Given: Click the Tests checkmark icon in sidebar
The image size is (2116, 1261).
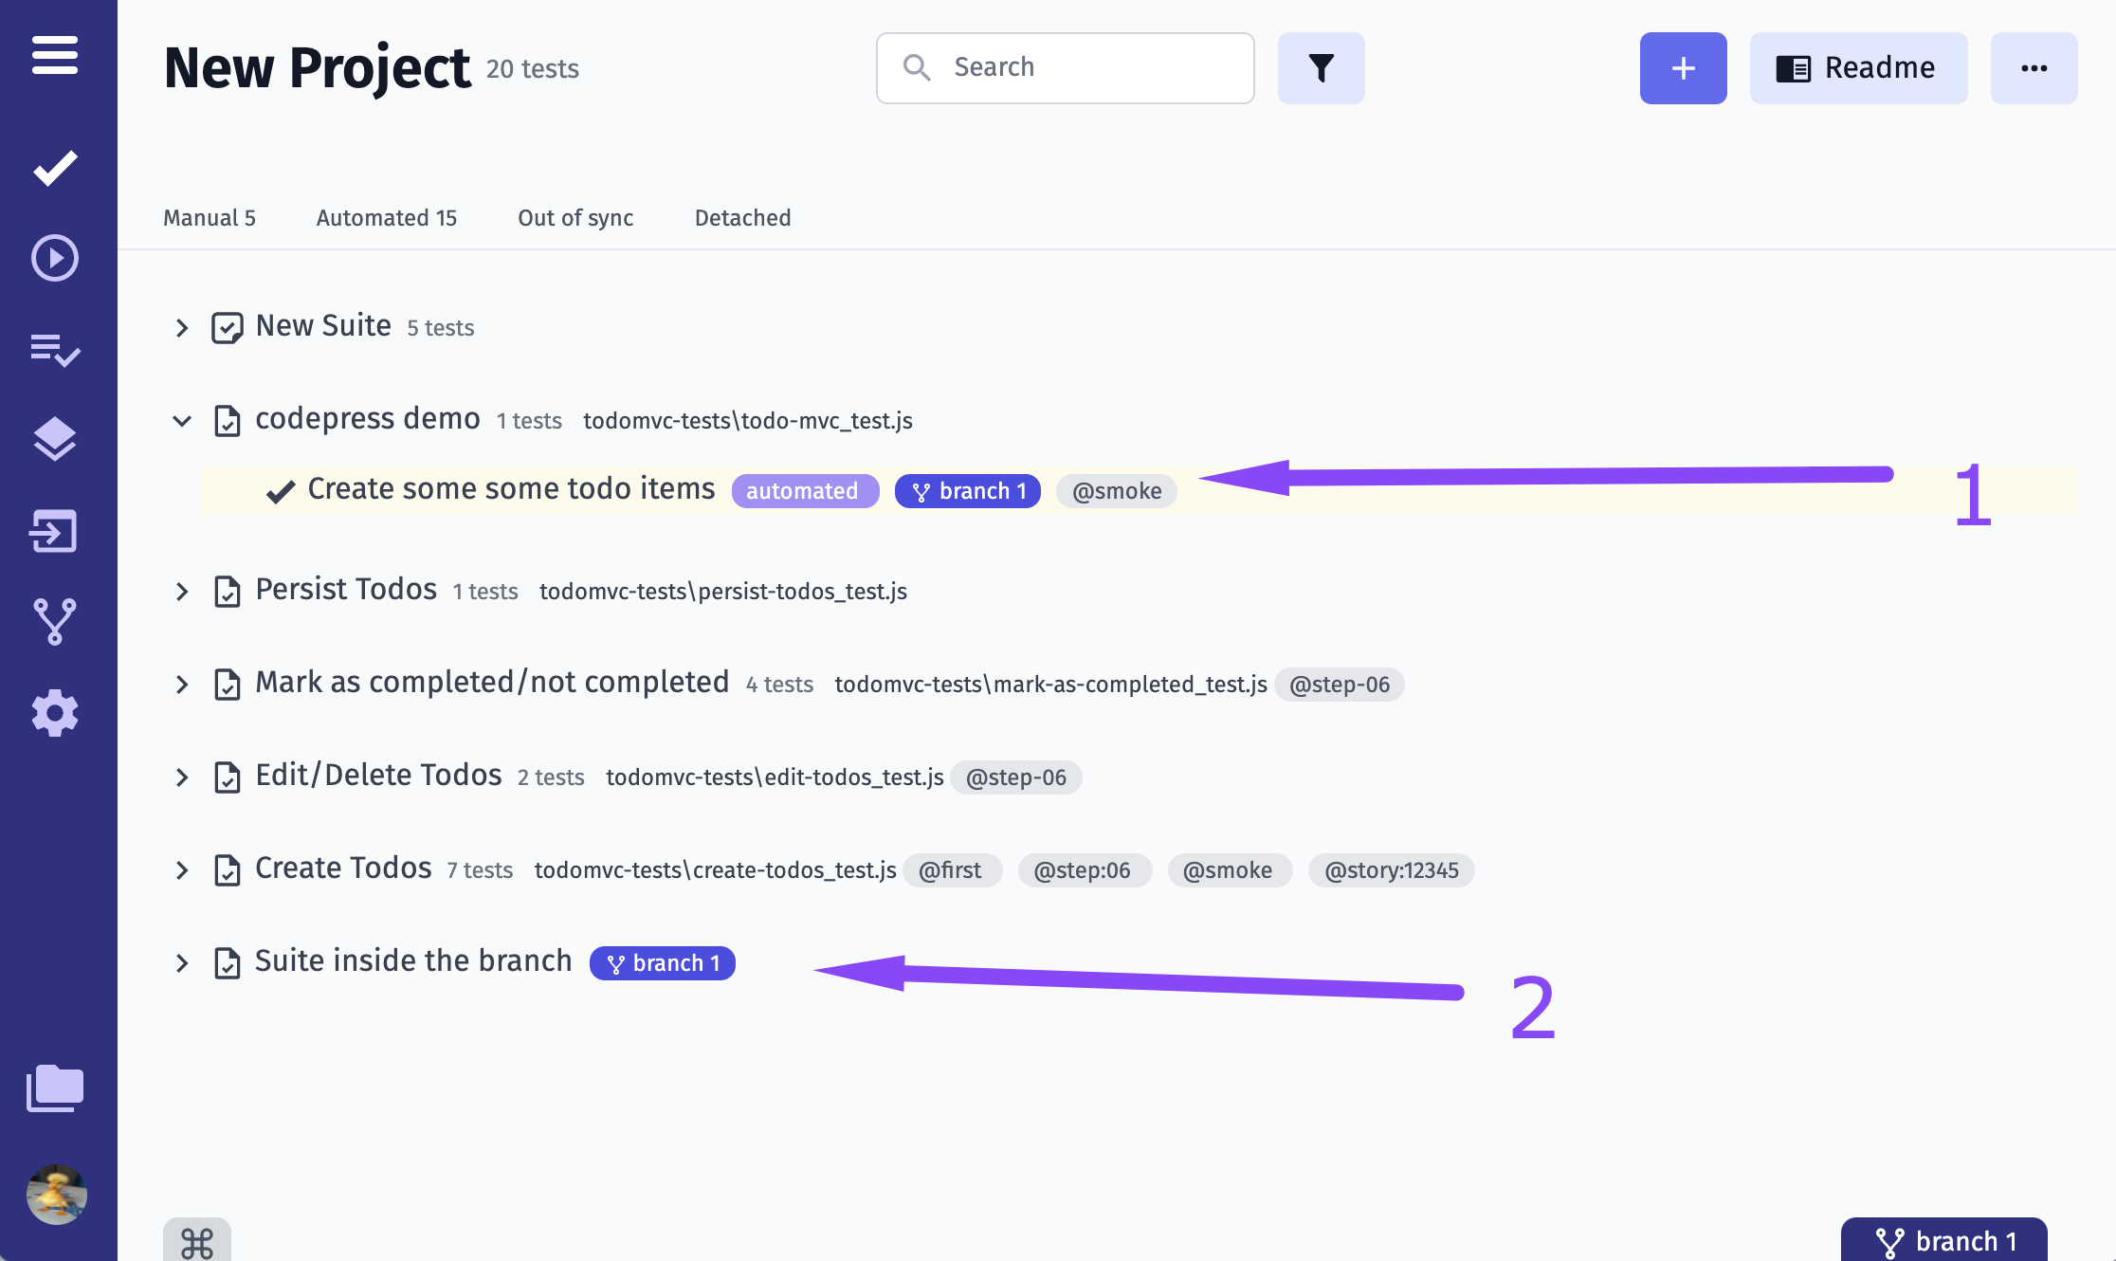Looking at the screenshot, I should 55,168.
